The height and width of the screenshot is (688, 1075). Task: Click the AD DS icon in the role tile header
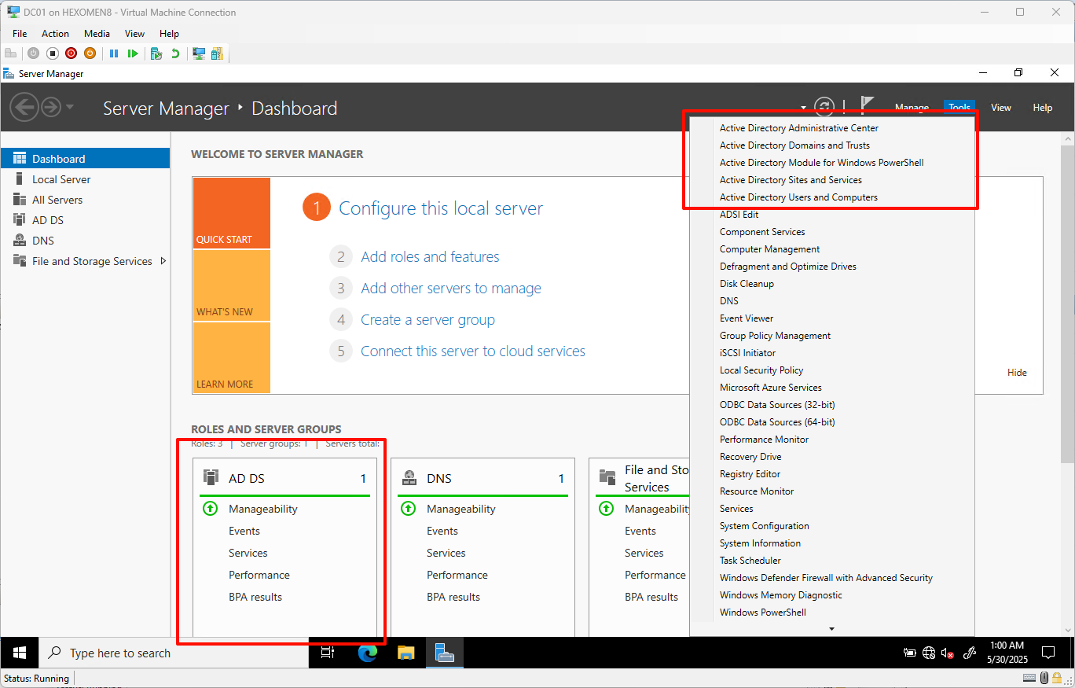211,477
